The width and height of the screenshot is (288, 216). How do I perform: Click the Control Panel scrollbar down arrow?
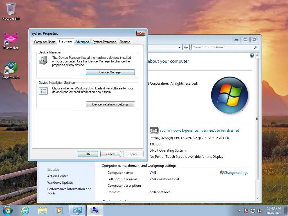coord(257,199)
